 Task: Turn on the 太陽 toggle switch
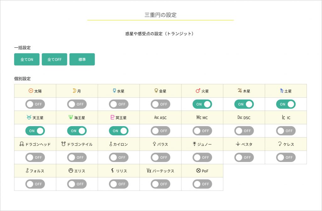click(x=35, y=104)
